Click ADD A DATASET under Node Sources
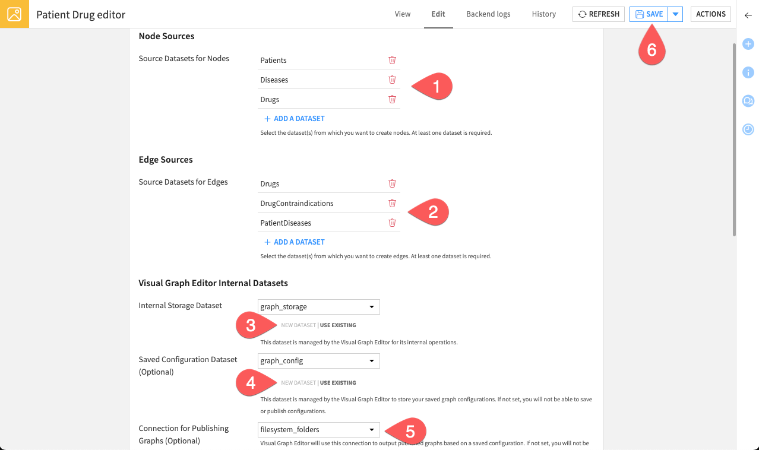Viewport: 759px width, 450px height. click(x=293, y=118)
